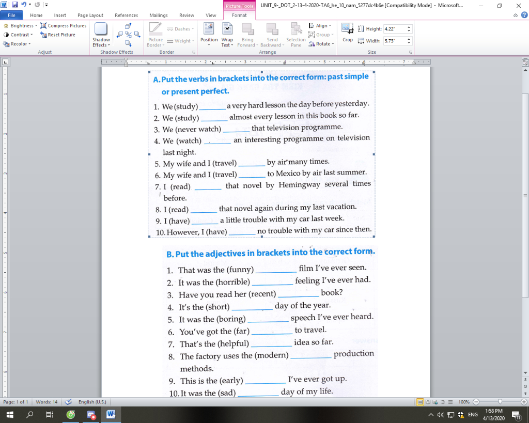The height and width of the screenshot is (423, 529).
Task: Switch to Full Screen Reading view
Action: pyautogui.click(x=428, y=402)
